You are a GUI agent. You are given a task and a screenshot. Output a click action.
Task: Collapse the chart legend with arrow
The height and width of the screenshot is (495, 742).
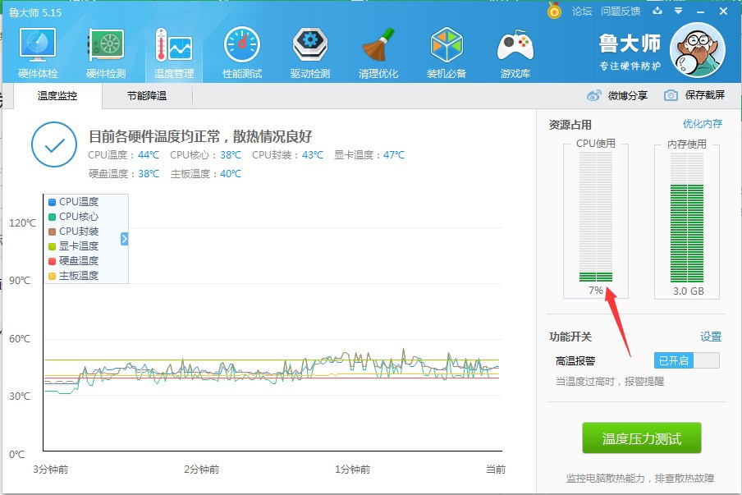coord(125,239)
